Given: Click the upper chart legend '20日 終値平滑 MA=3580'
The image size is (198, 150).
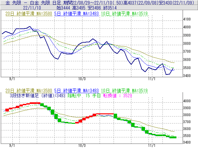Looking at the screenshot, I should tap(29, 14).
